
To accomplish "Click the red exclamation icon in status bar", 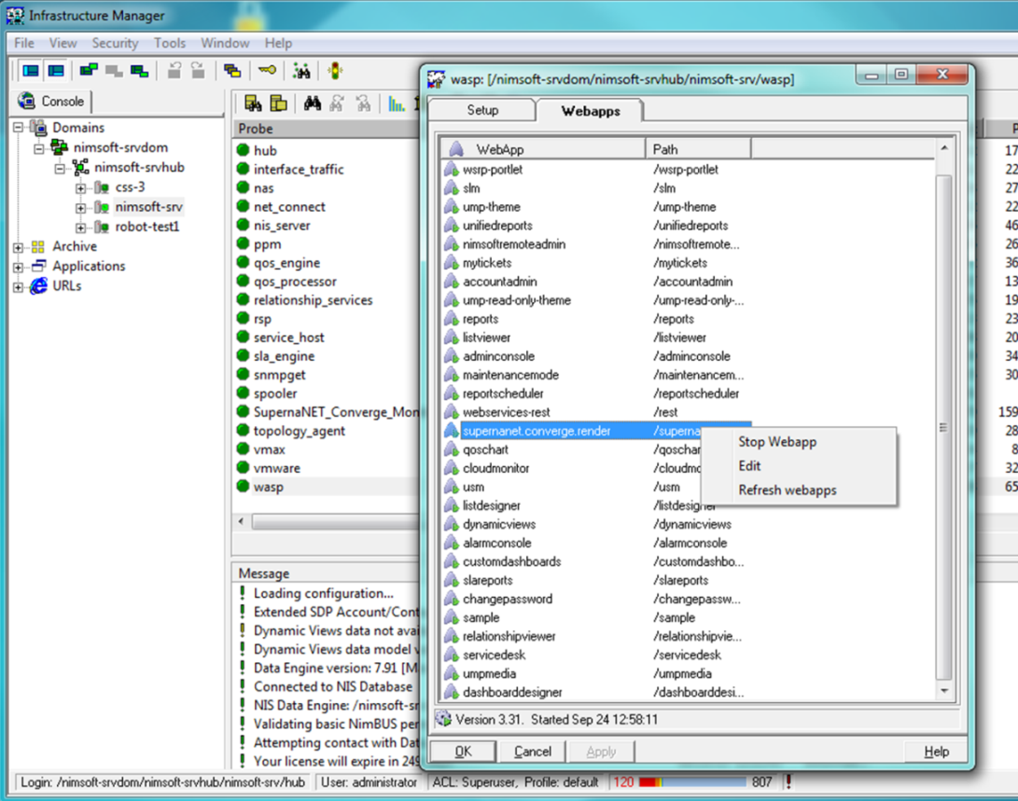I will tap(788, 782).
